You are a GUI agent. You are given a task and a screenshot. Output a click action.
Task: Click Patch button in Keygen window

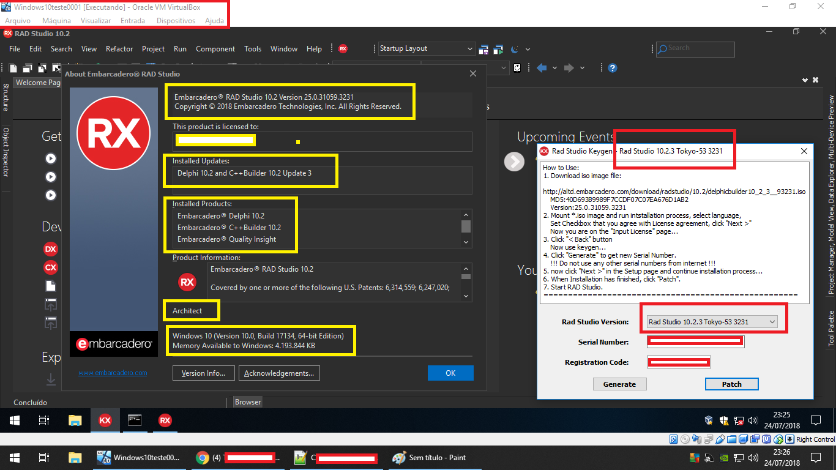click(x=732, y=384)
